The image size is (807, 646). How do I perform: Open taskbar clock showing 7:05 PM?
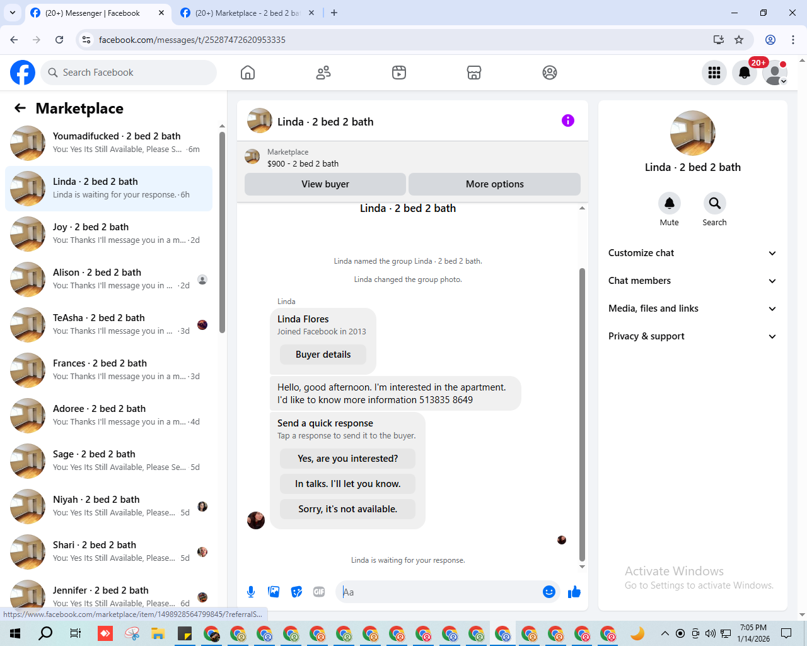coord(753,633)
